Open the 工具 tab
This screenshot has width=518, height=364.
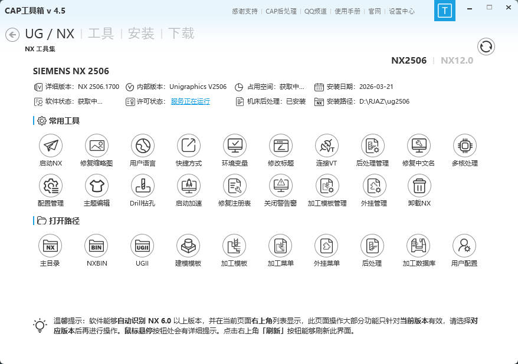(x=101, y=34)
